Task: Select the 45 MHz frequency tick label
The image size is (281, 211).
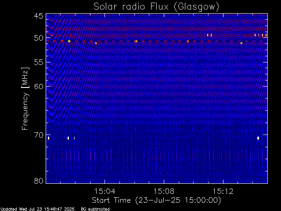Action: [x=39, y=16]
